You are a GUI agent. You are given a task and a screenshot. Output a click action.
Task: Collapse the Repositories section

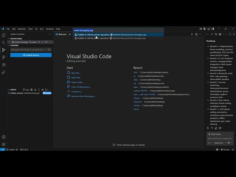9,39
